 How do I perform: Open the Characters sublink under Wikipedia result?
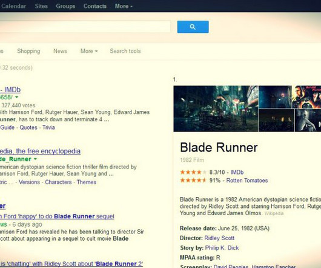[x=58, y=182]
